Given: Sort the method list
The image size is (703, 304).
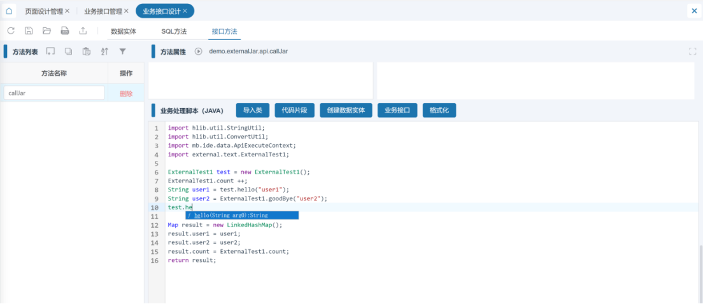Looking at the screenshot, I should [104, 52].
